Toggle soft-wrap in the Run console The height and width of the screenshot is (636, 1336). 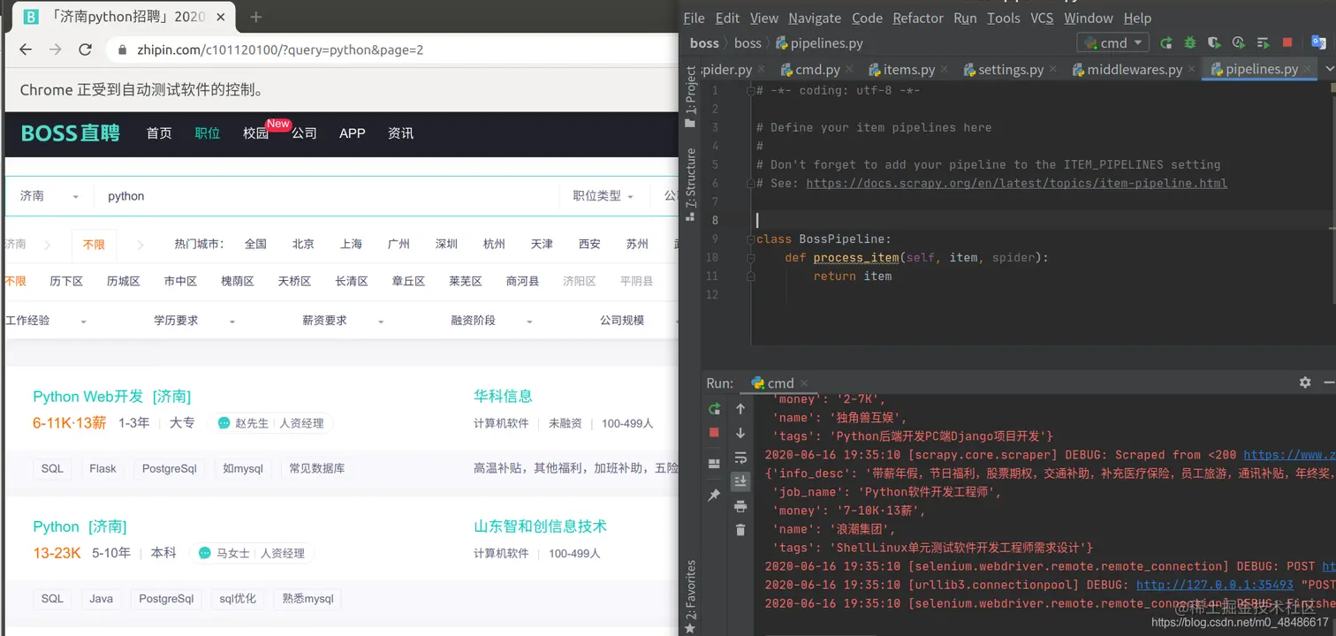[x=740, y=457]
